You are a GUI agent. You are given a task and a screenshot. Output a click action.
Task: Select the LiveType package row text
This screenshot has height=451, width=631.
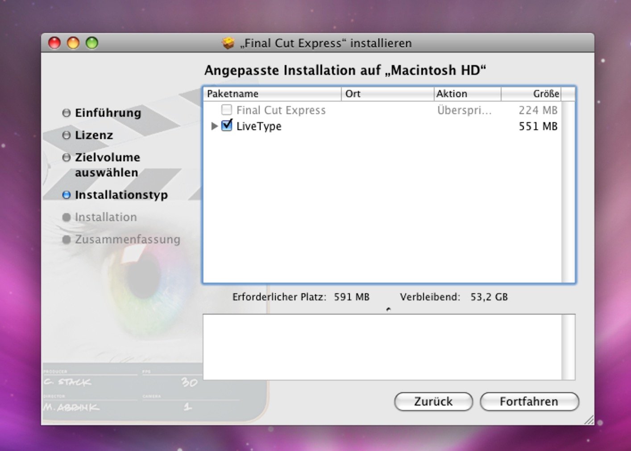pyautogui.click(x=259, y=126)
